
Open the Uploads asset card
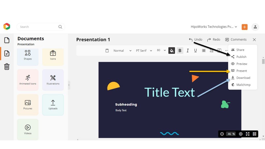tap(53, 105)
